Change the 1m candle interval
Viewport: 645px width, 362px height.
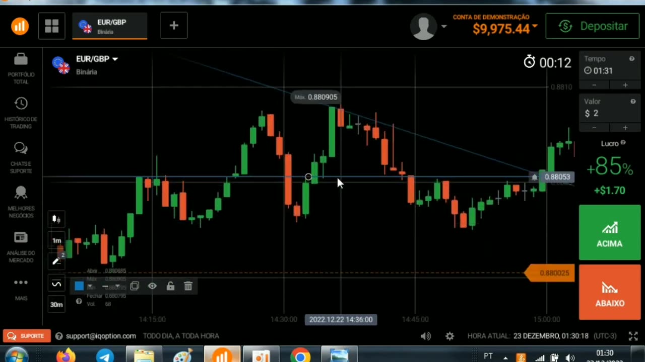[56, 241]
